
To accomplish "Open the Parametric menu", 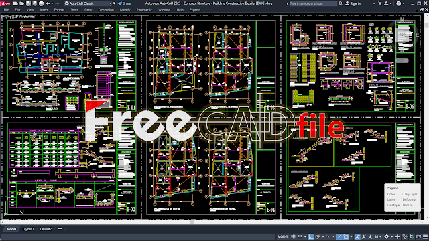I will pos(144,10).
